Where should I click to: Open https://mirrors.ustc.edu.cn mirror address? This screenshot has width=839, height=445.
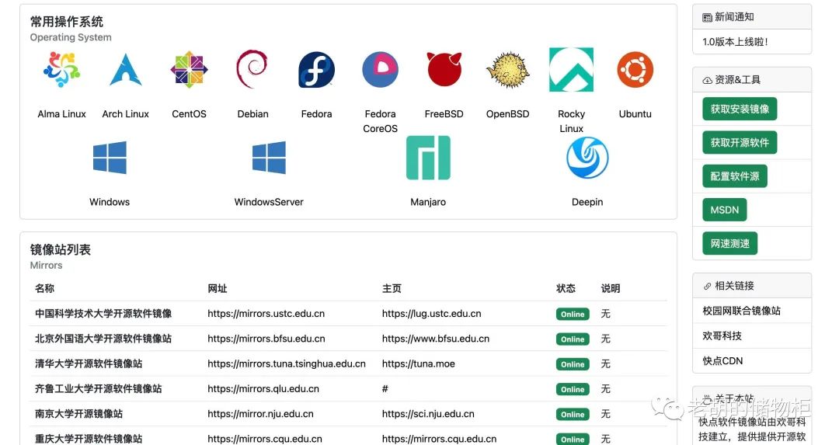[x=266, y=314]
